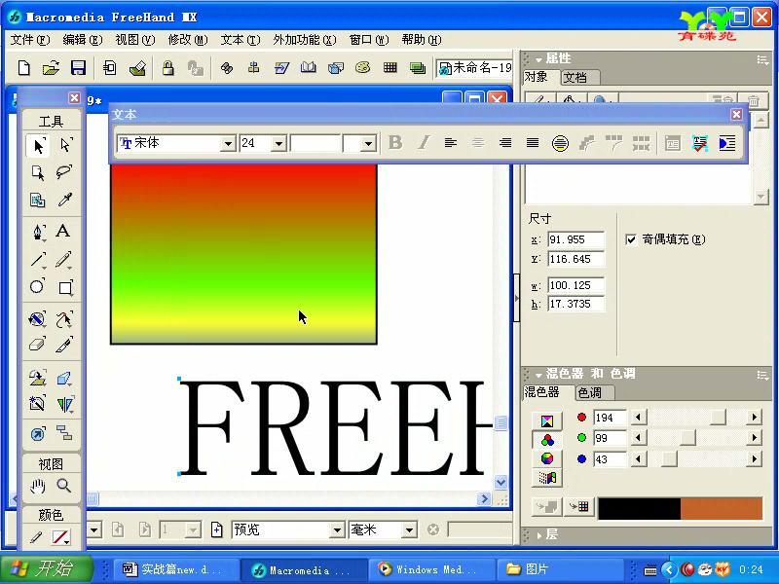The image size is (779, 584).
Task: Create a new document from toolbar
Action: coord(23,67)
